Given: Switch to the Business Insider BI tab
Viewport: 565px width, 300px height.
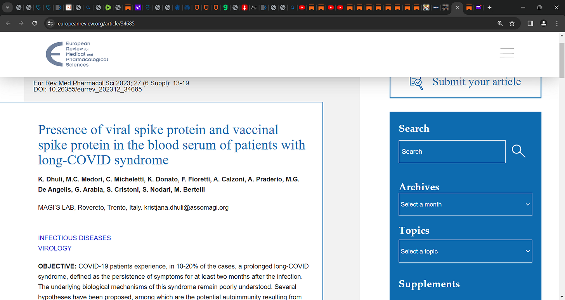Looking at the screenshot, I should coord(69,7).
